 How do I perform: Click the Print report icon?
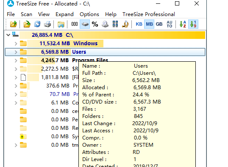tap(47, 24)
